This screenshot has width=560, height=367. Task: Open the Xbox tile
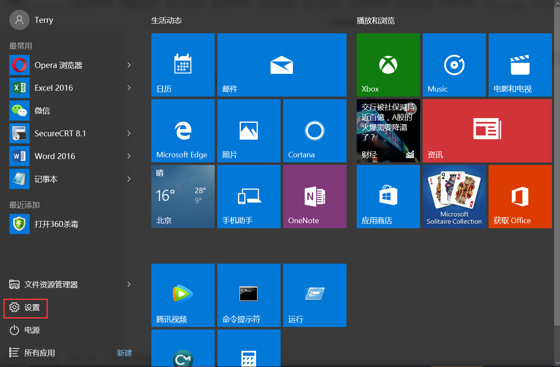388,65
